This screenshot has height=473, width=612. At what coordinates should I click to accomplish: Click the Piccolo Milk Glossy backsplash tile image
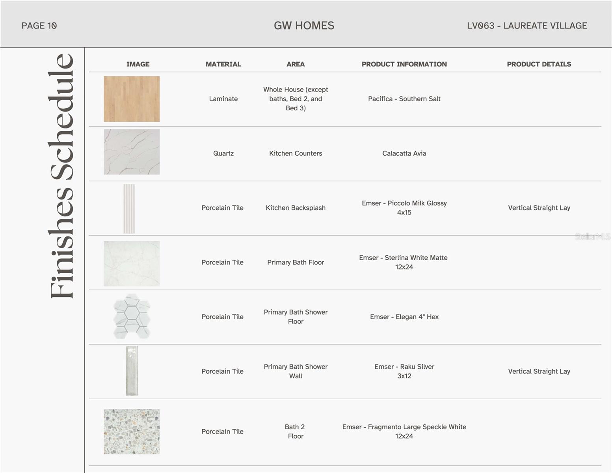(129, 209)
